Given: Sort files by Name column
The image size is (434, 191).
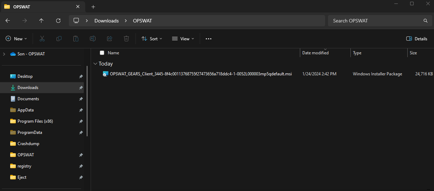Looking at the screenshot, I should tap(113, 53).
